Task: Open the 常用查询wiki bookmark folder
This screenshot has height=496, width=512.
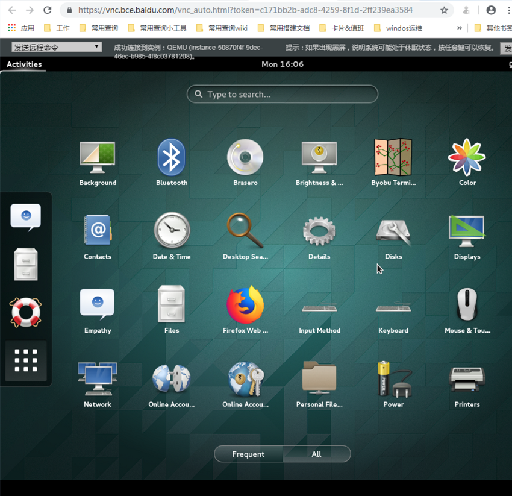Action: click(x=222, y=28)
